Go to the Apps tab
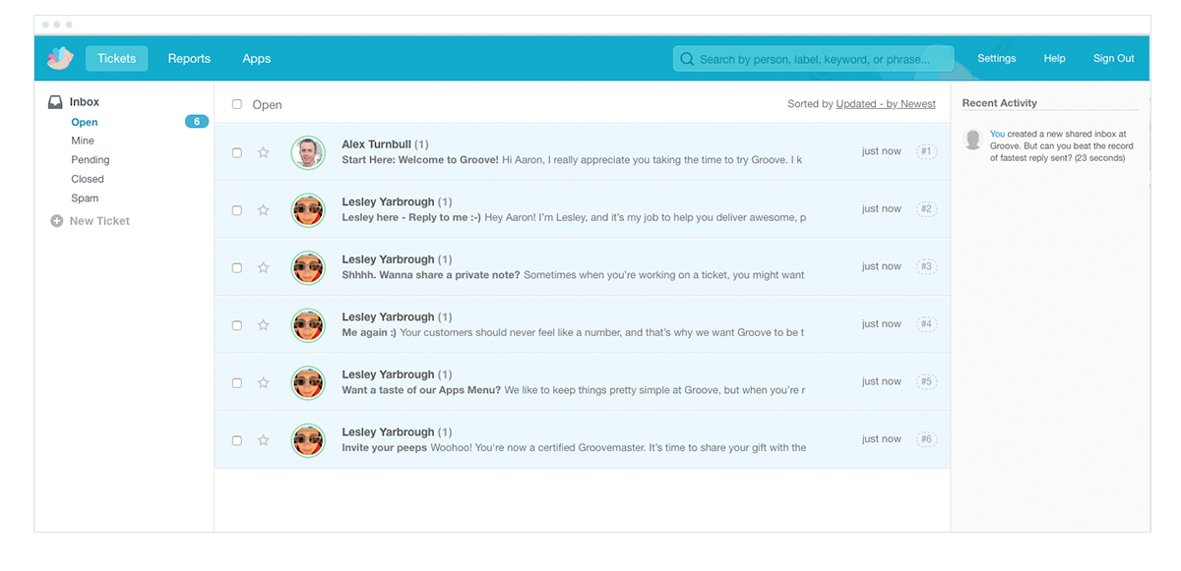Image resolution: width=1181 pixels, height=571 pixels. click(x=257, y=58)
